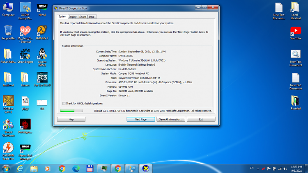Screen dimensions: 308x173
Task: Open the floppy disk taskbar app
Action: point(90,168)
